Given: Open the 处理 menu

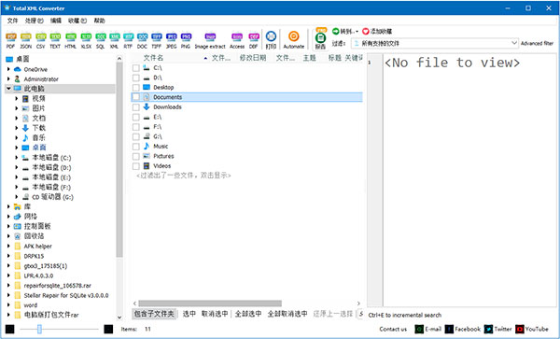Looking at the screenshot, I should 35,21.
